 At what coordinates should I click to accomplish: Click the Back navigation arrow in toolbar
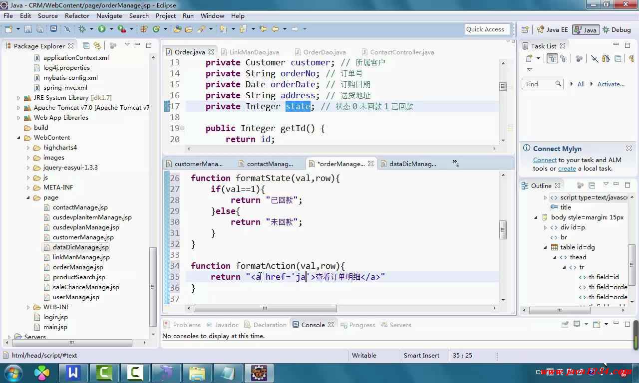275,29
